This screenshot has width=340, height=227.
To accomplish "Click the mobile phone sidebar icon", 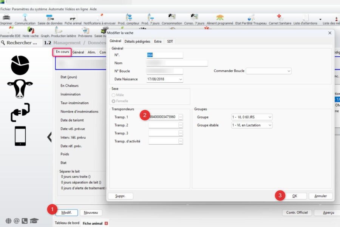I will click(x=20, y=136).
